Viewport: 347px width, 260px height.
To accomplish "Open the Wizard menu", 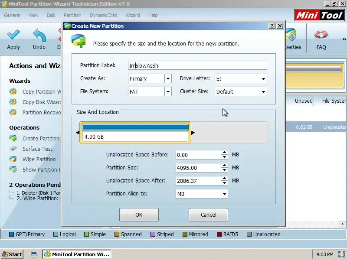I will point(133,15).
